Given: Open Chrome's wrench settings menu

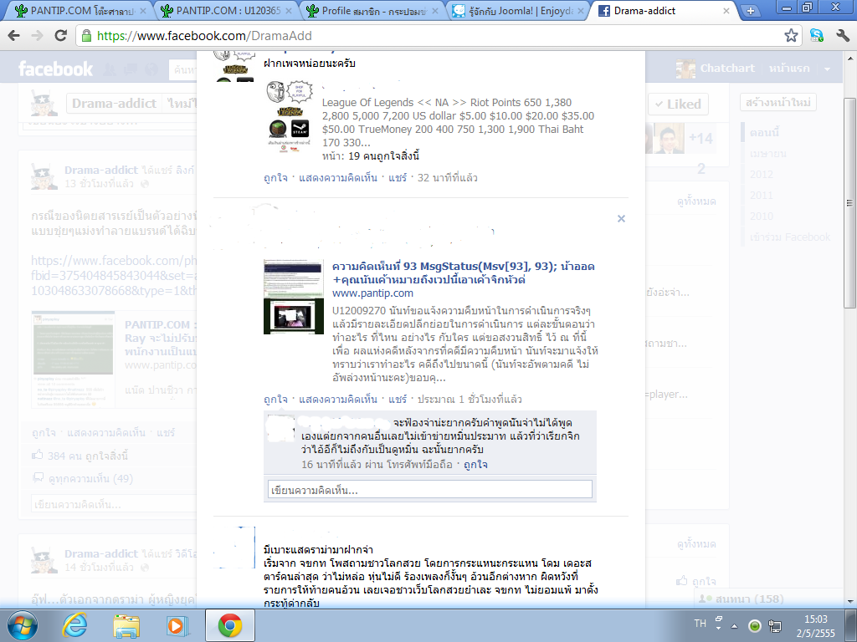Looking at the screenshot, I should [x=842, y=36].
